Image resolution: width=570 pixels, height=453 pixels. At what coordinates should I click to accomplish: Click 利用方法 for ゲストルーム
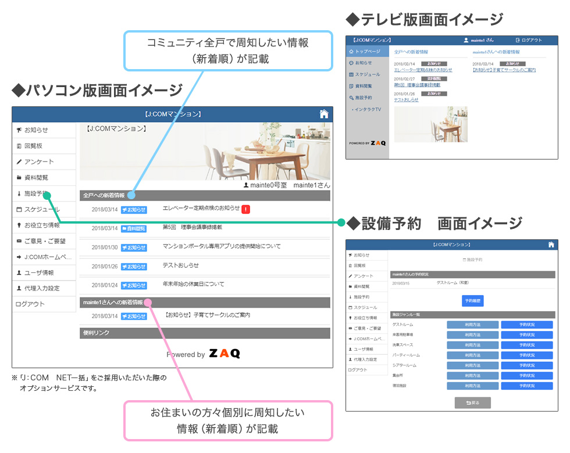pyautogui.click(x=472, y=325)
